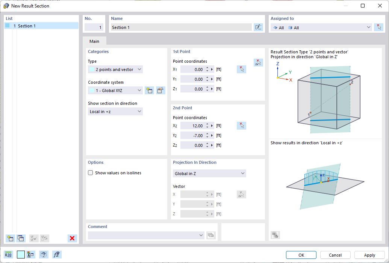389x263 pixels.
Task: Change Show section in direction from 'Local in +z'
Action: pos(115,111)
